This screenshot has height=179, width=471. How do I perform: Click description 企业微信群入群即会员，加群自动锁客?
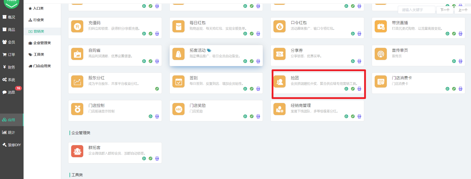coord(118,153)
